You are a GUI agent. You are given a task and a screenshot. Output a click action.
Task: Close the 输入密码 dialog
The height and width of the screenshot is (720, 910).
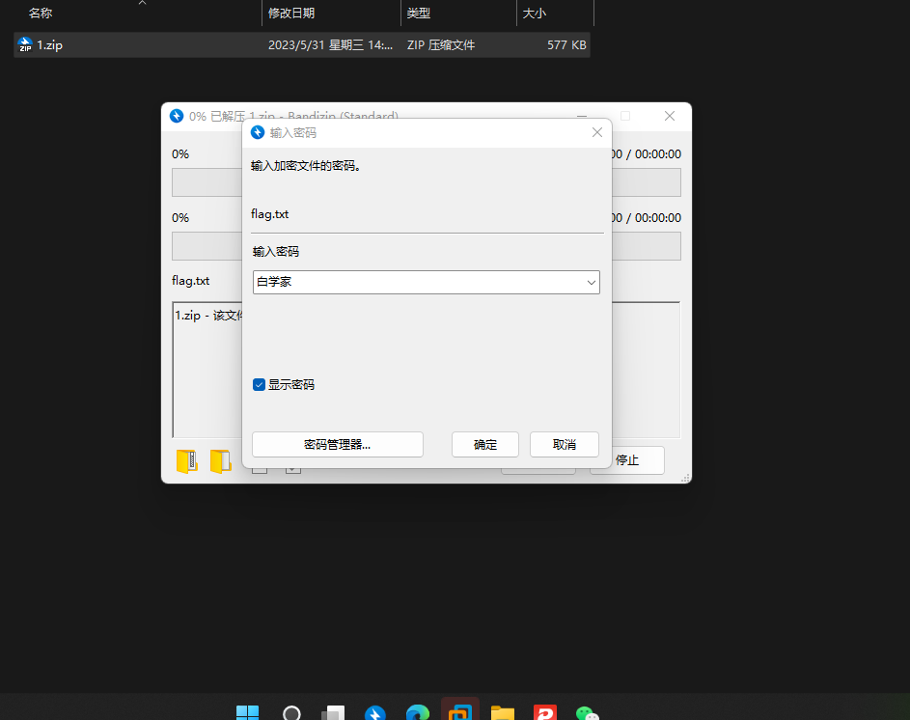coord(597,132)
